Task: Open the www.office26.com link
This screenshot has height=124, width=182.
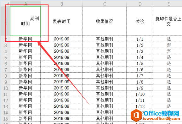Action: [x=162, y=119]
